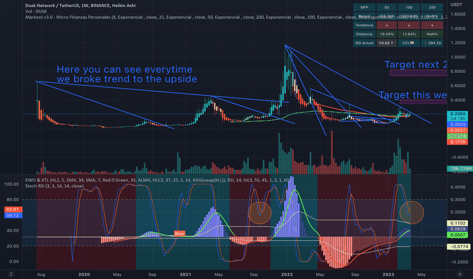
Task: Click the red 0.1725 price label
Action: [x=457, y=142]
